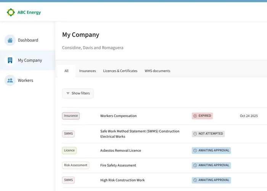Click AWAITING APPROVAL badge for High Risk Construction
This screenshot has width=267, height=191.
[x=211, y=180]
